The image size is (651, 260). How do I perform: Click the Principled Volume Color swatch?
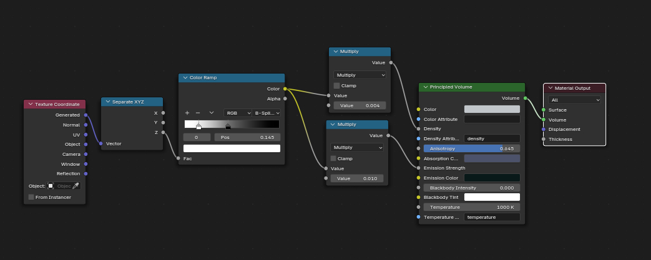pos(492,109)
